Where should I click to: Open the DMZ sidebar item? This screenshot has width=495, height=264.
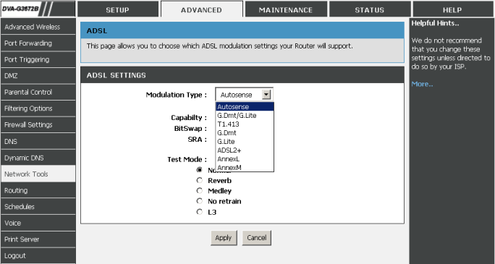pyautogui.click(x=38, y=76)
